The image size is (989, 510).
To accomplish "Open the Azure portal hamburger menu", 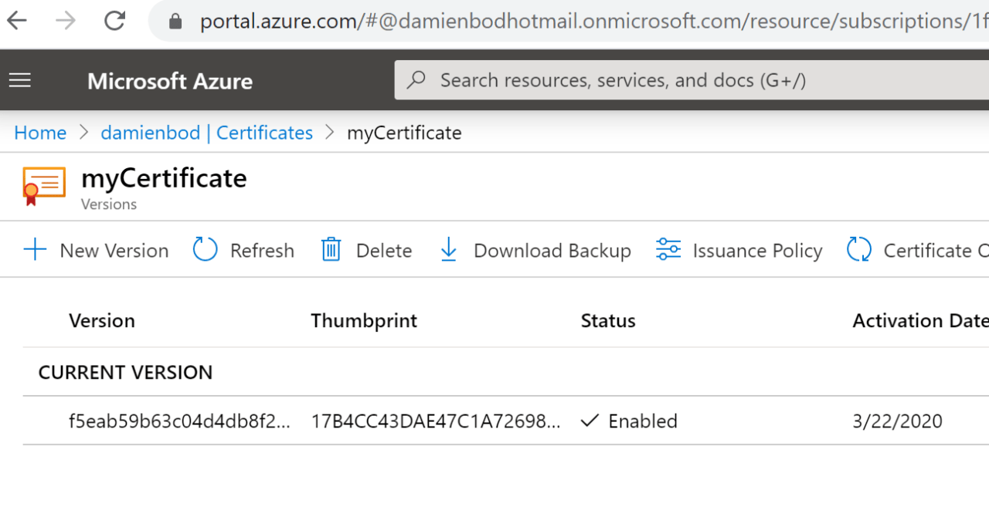I will (x=19, y=79).
